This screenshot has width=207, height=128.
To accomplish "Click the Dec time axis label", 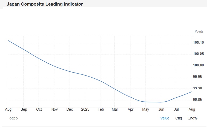I will [x=70, y=109].
